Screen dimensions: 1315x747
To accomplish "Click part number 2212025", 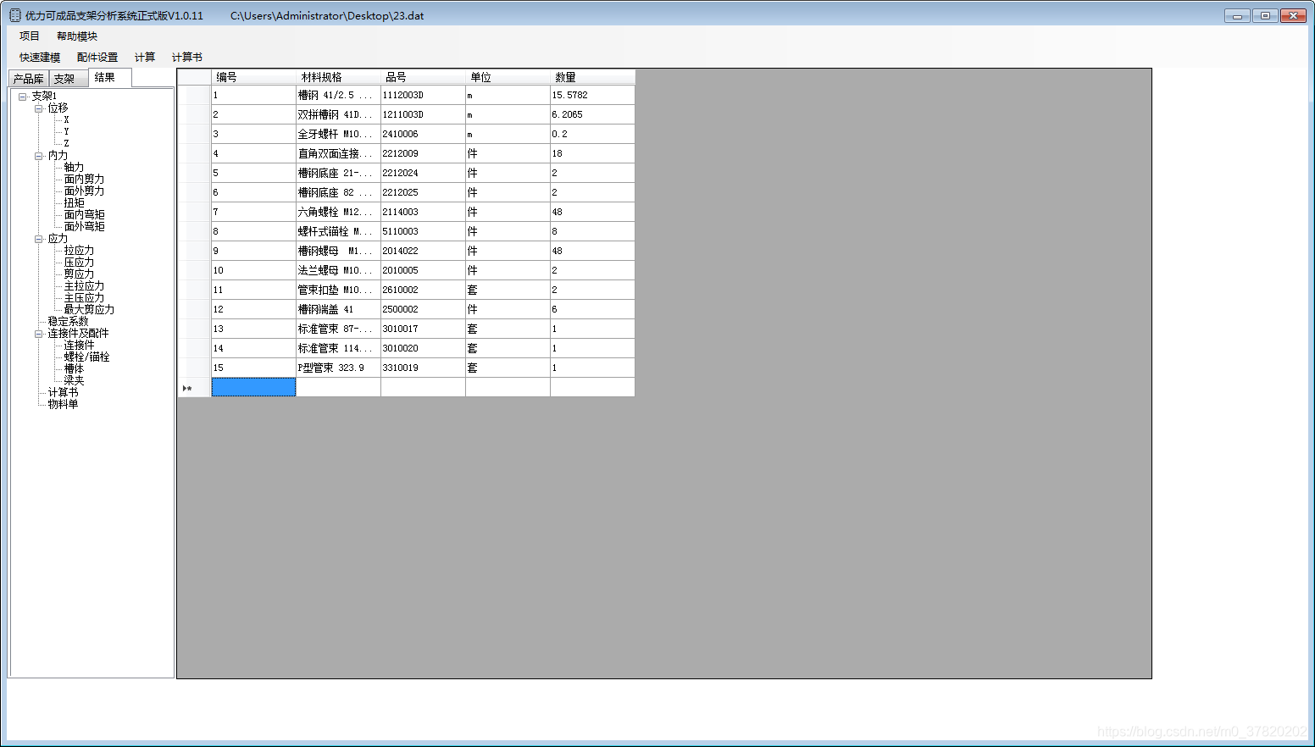I will click(x=423, y=192).
